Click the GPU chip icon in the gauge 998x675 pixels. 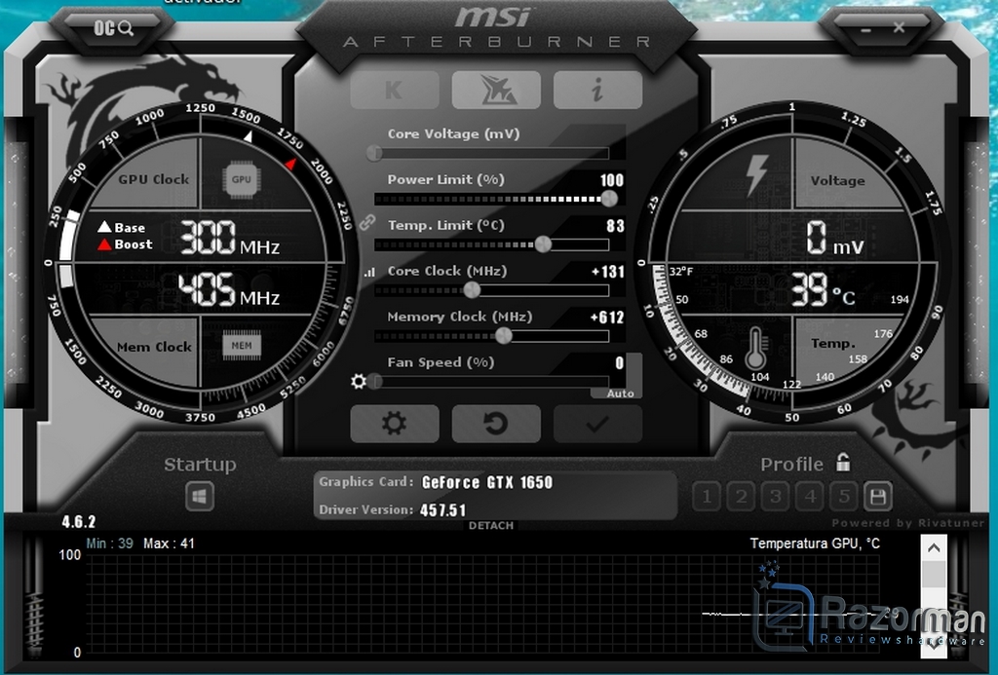click(x=242, y=179)
